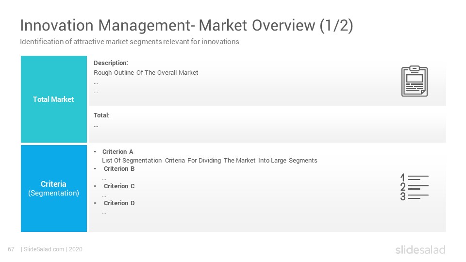The image size is (466, 262).
Task: Click the slidesalad logo watermark
Action: coord(420,249)
